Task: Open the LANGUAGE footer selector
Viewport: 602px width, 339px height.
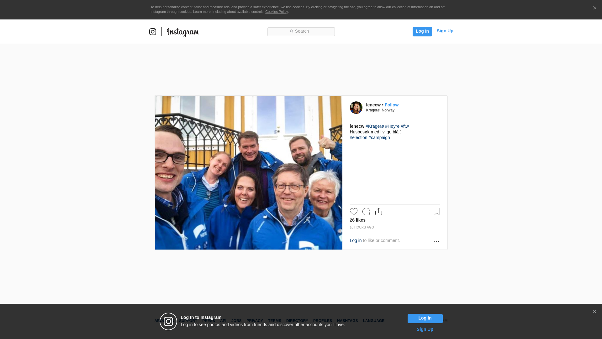Action: 373,321
